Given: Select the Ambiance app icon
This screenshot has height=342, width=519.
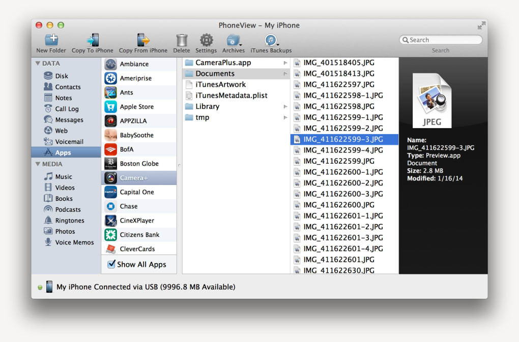Looking at the screenshot, I should point(110,65).
